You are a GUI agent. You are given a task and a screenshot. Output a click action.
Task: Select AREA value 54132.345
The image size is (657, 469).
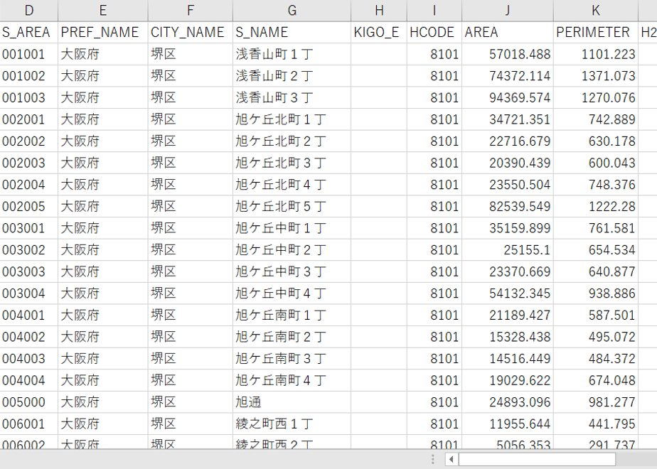508,293
